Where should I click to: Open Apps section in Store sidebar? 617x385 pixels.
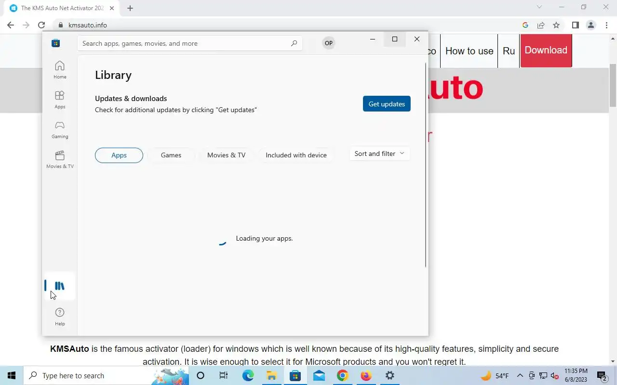[60, 100]
